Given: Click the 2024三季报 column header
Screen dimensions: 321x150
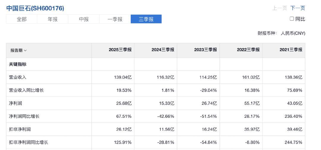Looking at the screenshot, I should (x=163, y=50).
